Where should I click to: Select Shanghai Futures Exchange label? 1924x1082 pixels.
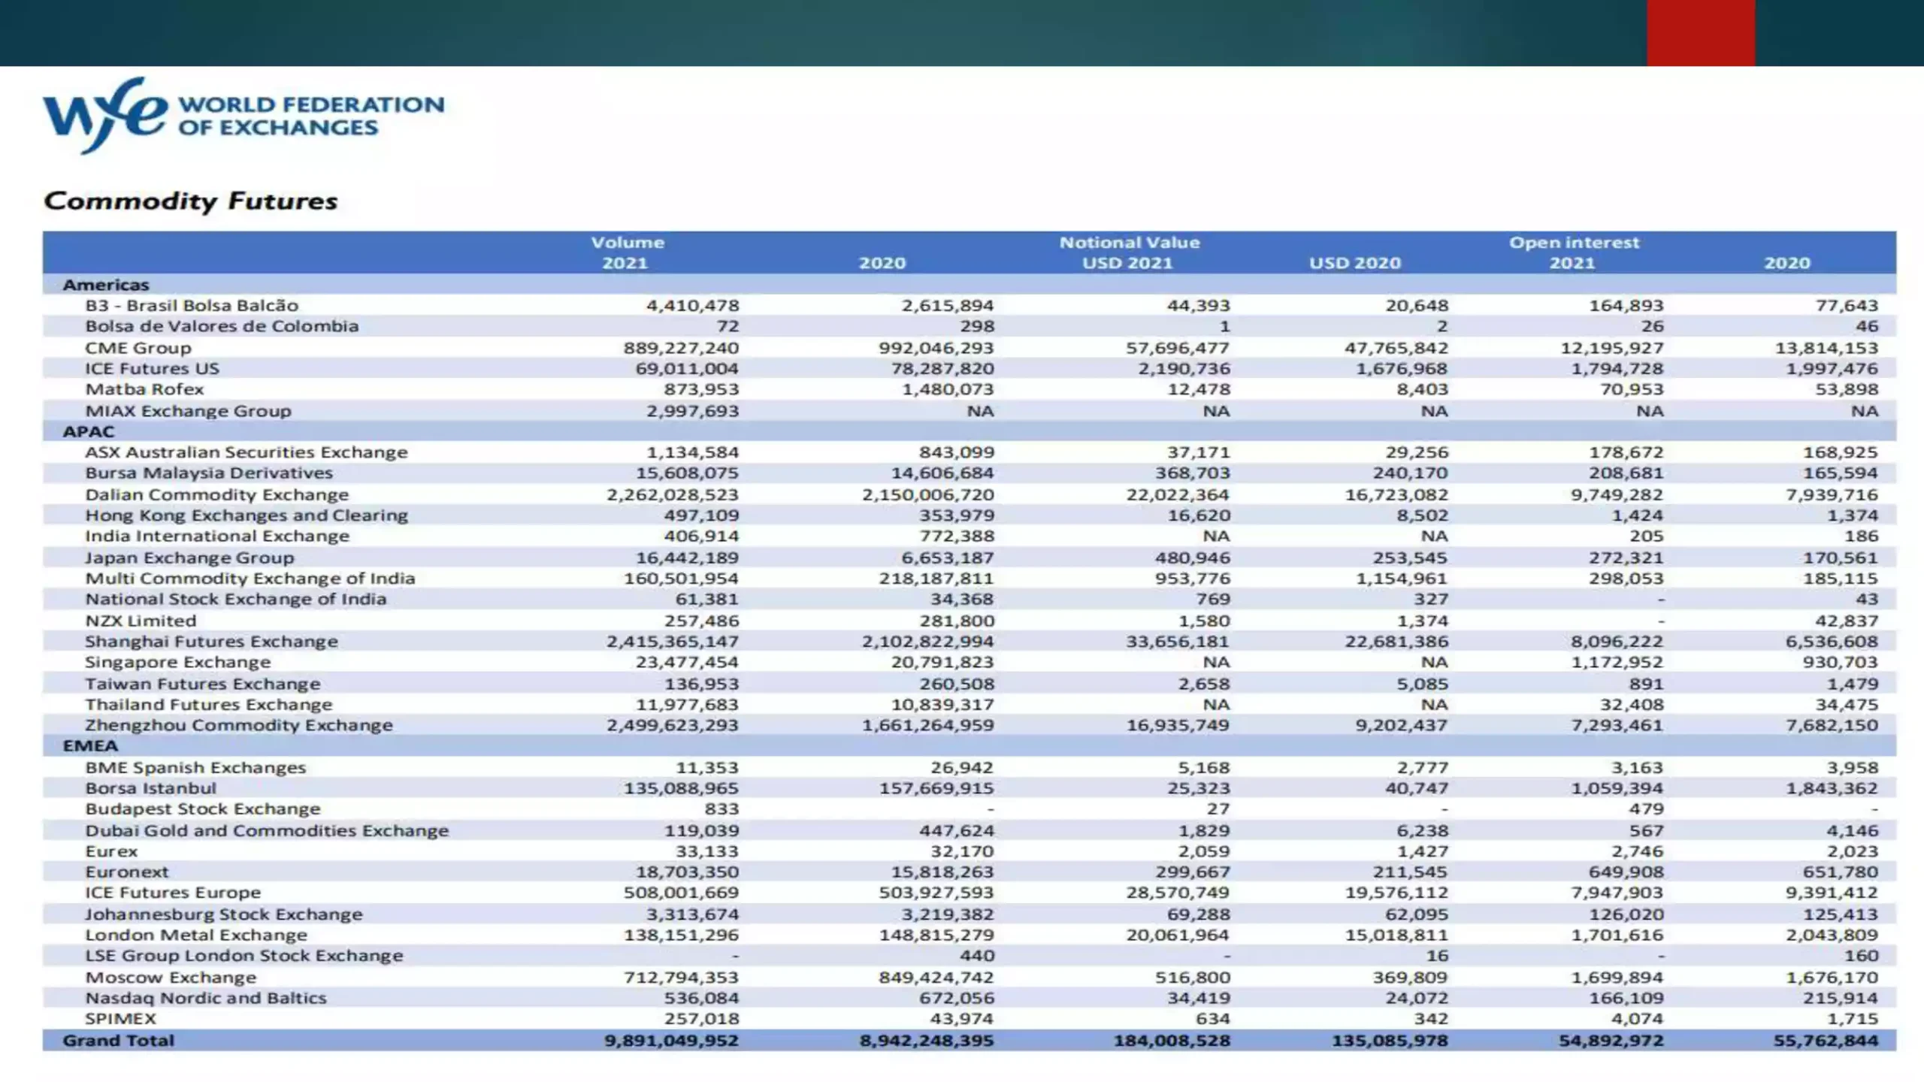pyautogui.click(x=211, y=642)
